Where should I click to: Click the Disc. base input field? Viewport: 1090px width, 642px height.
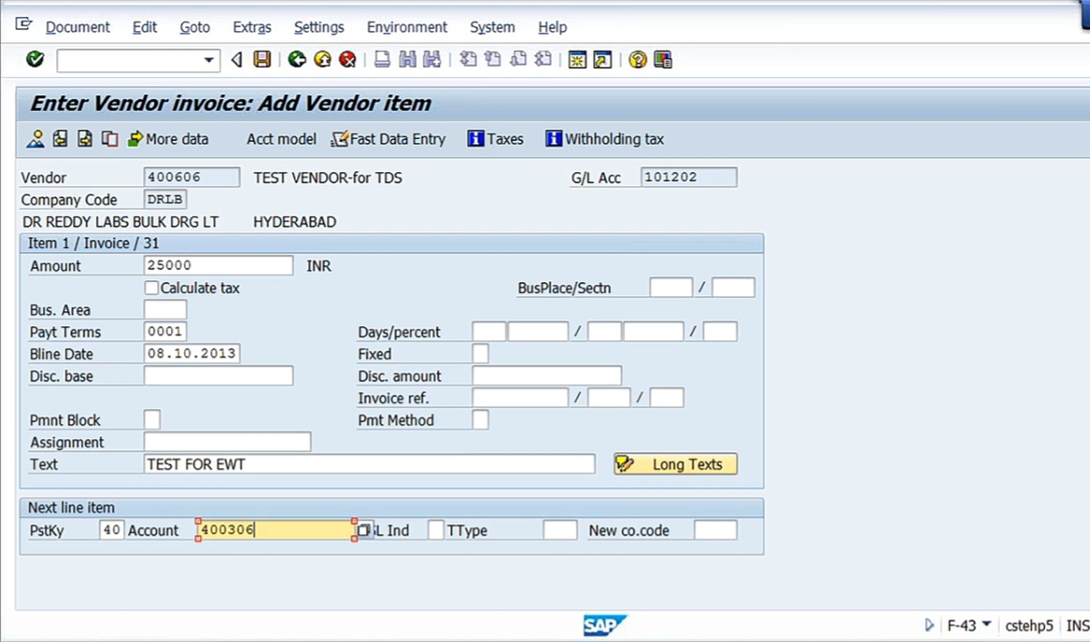point(218,376)
